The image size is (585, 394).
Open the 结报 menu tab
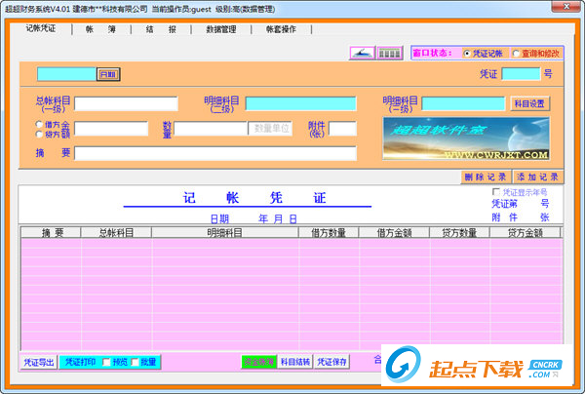click(161, 29)
